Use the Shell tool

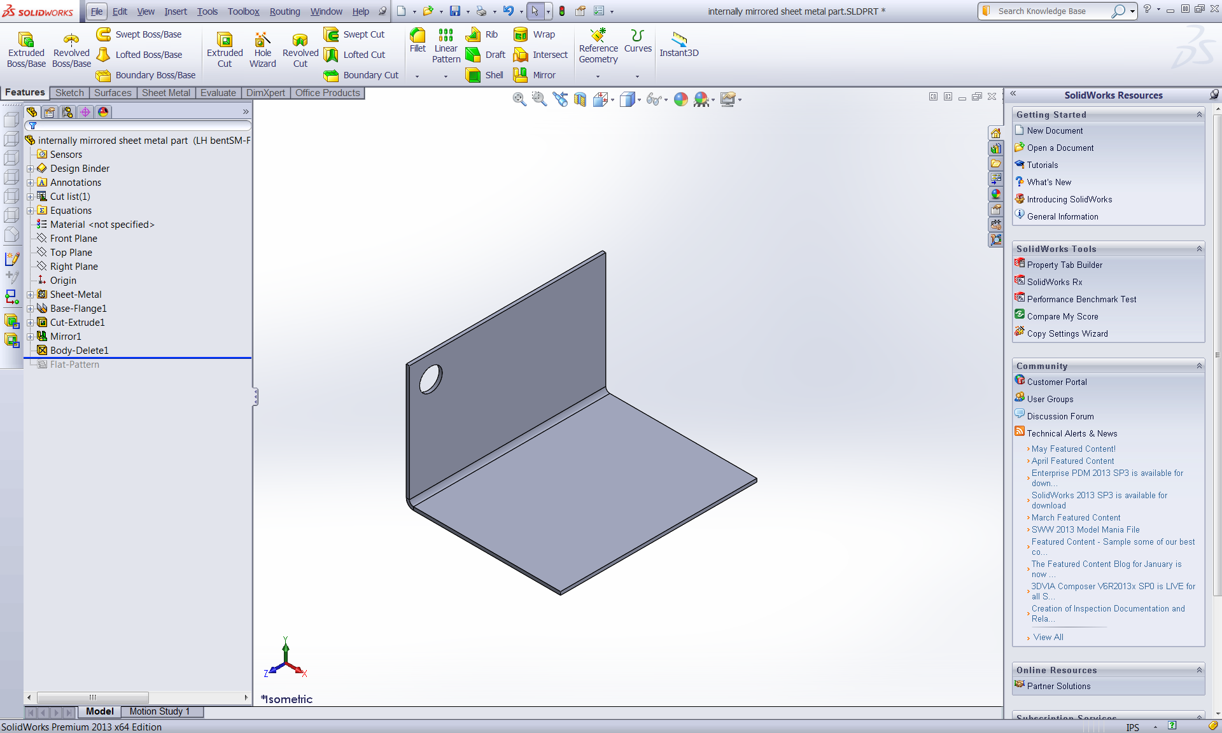click(x=484, y=75)
